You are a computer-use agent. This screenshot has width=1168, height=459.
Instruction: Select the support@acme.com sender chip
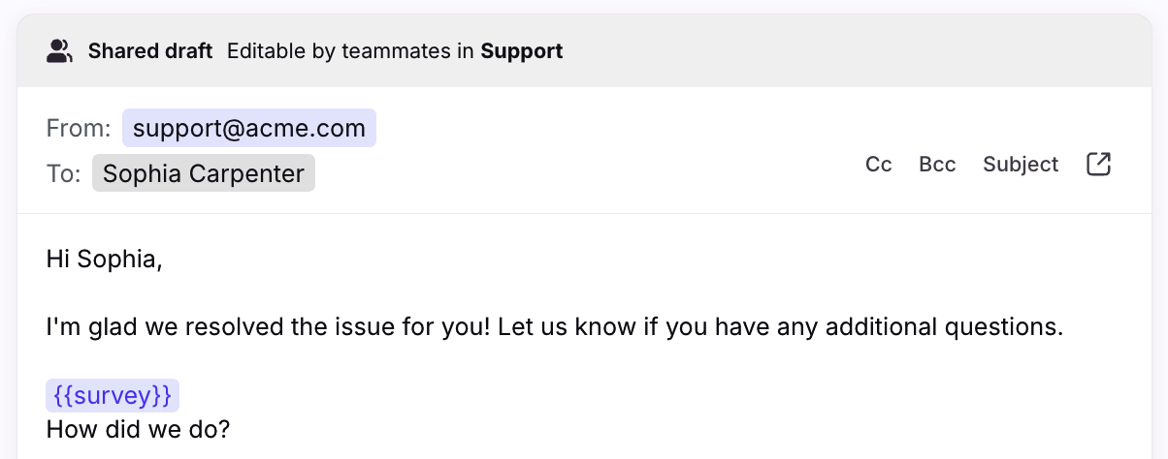point(249,128)
